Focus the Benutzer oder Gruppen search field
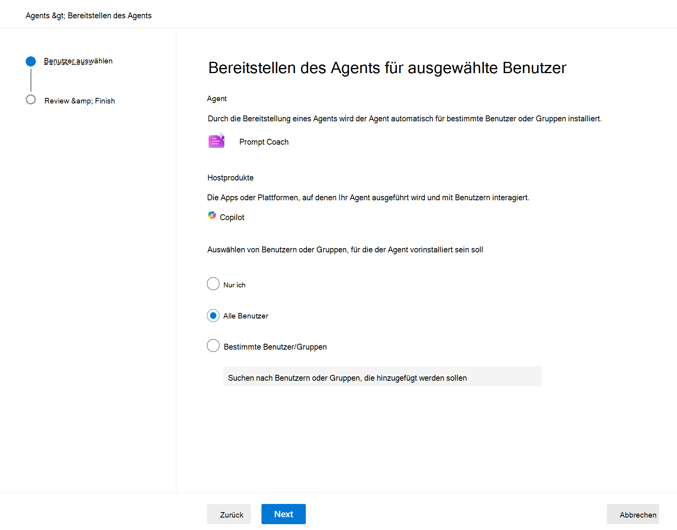This screenshot has height=530, width=677. click(382, 376)
